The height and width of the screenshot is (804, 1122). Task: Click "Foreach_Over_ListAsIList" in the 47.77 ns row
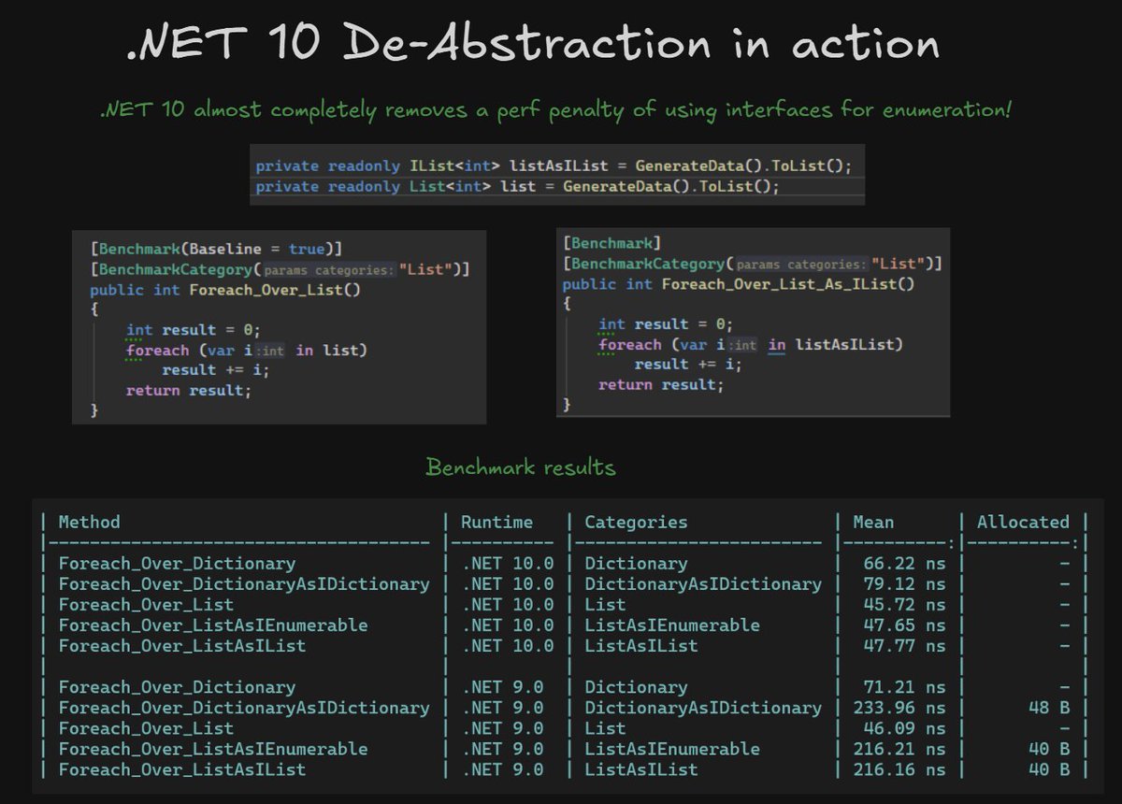(182, 646)
